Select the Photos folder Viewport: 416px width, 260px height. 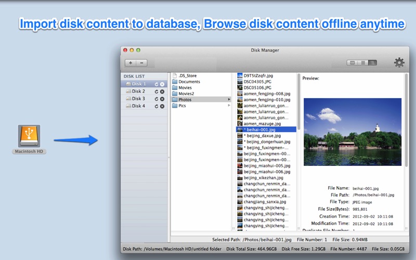[x=201, y=99]
